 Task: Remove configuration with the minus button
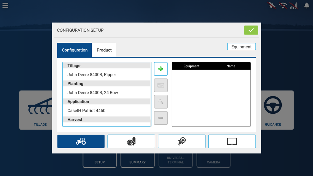click(x=161, y=118)
